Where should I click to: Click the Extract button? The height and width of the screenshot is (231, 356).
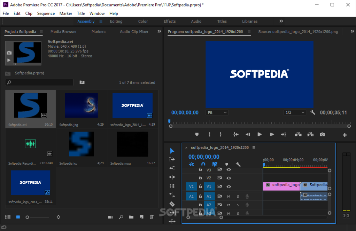(x=310, y=134)
